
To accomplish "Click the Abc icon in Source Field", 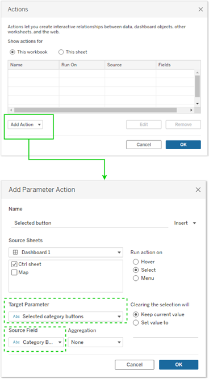I will (x=16, y=342).
